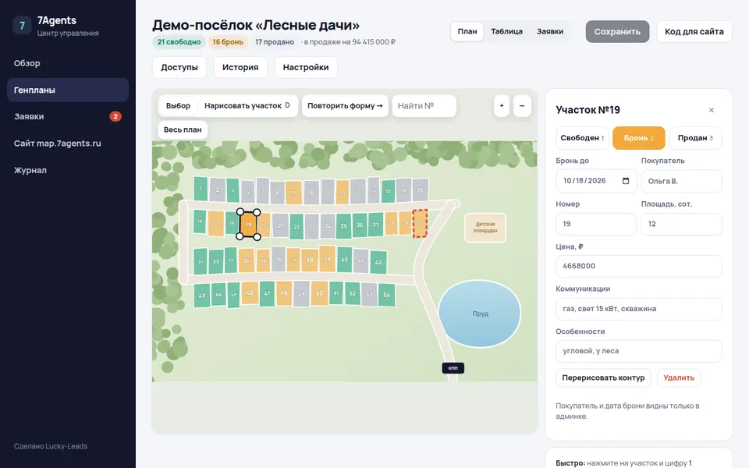
Task: Open Сайт map.7agents.ru in sidebar
Action: (68, 144)
